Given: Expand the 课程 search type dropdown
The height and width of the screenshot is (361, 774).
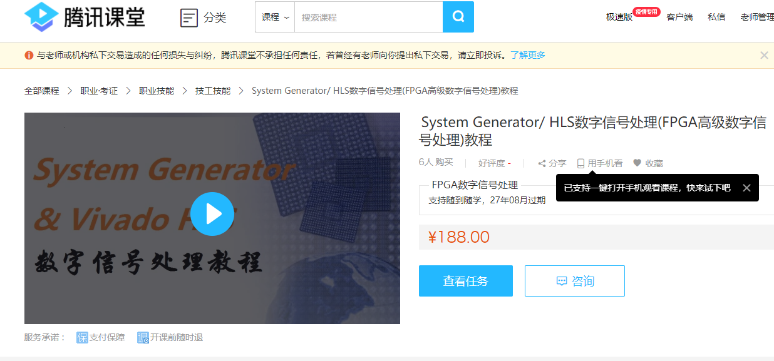Looking at the screenshot, I should 275,17.
